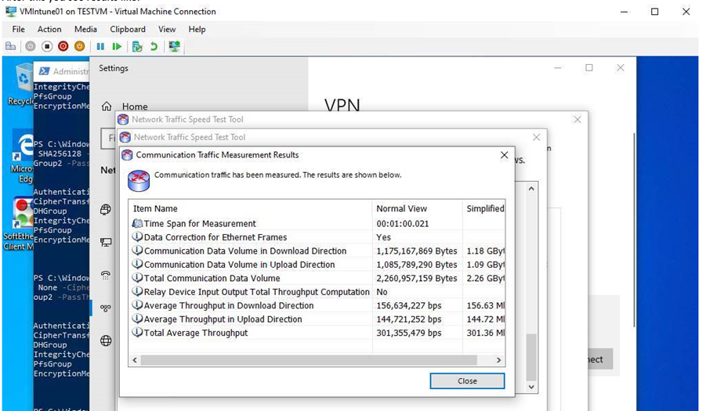This screenshot has width=706, height=411.
Task: Click Settings scrollbar up arrow
Action: [531, 189]
